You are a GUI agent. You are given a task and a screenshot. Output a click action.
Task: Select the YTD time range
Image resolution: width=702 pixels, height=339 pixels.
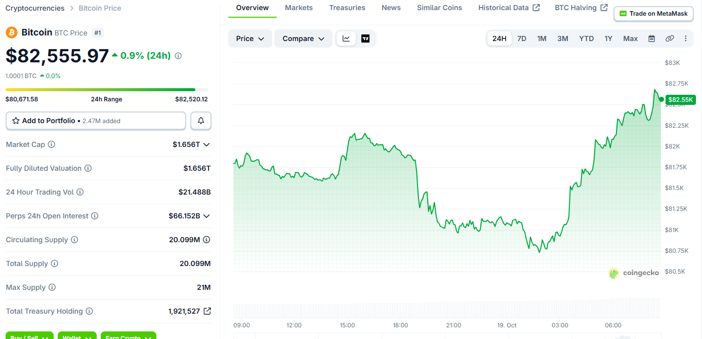coord(587,39)
